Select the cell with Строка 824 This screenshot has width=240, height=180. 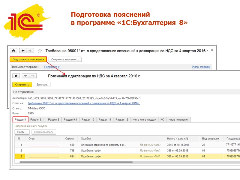pos(70,156)
